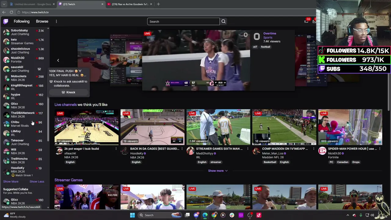This screenshot has height=220, width=391.
Task: Open Windows Start menu
Action: [132, 215]
